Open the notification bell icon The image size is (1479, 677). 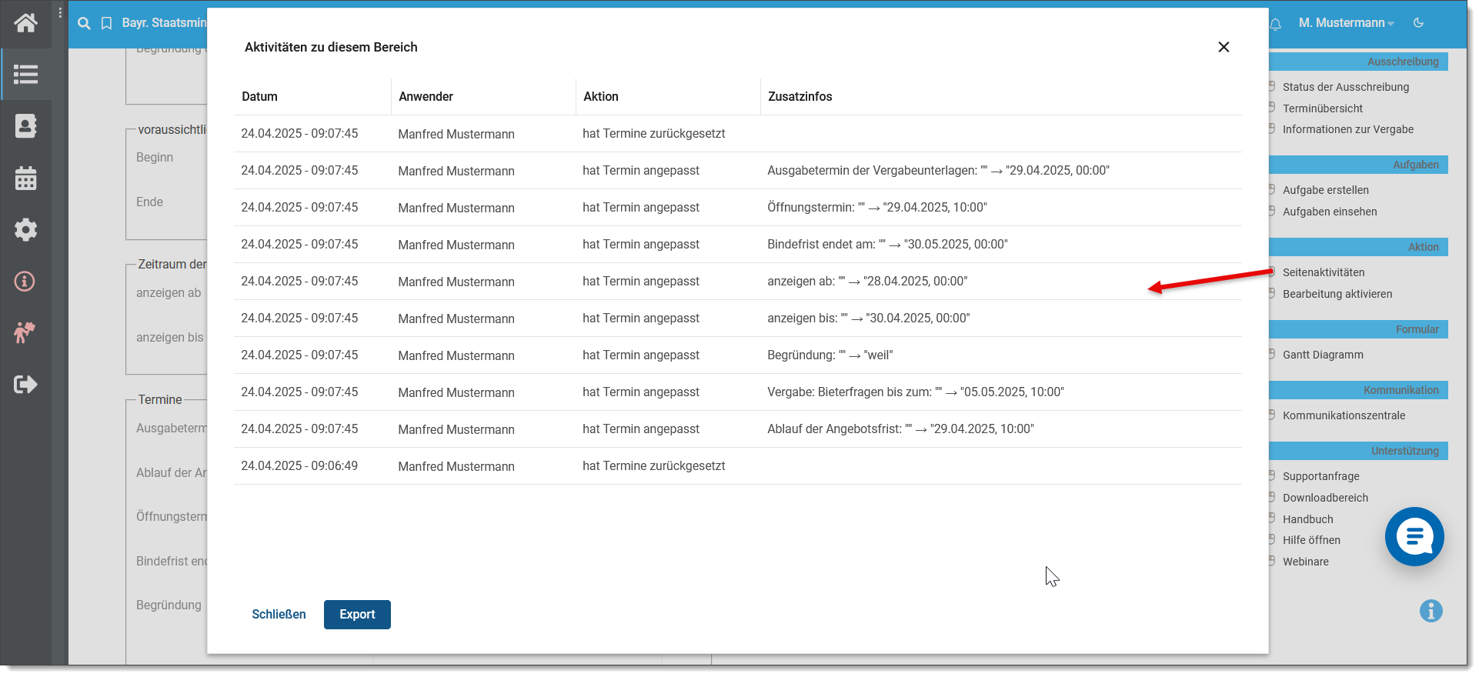click(x=1275, y=24)
